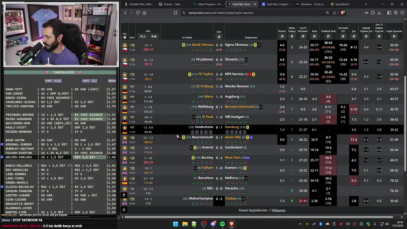Switch to Skorlarım tab
The image size is (407, 229).
pos(310,4)
